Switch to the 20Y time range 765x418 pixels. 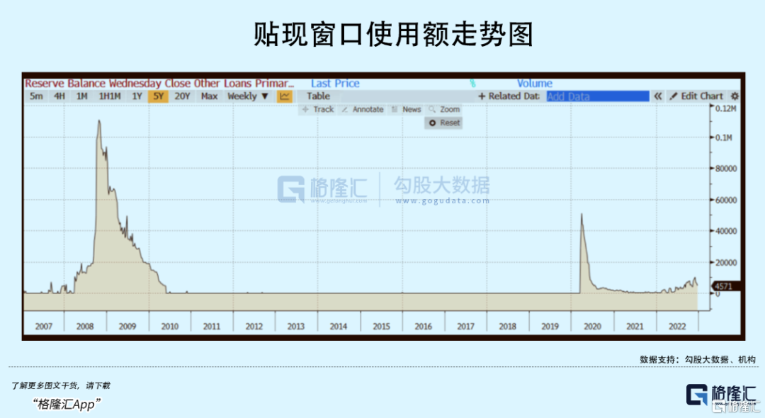pyautogui.click(x=182, y=96)
